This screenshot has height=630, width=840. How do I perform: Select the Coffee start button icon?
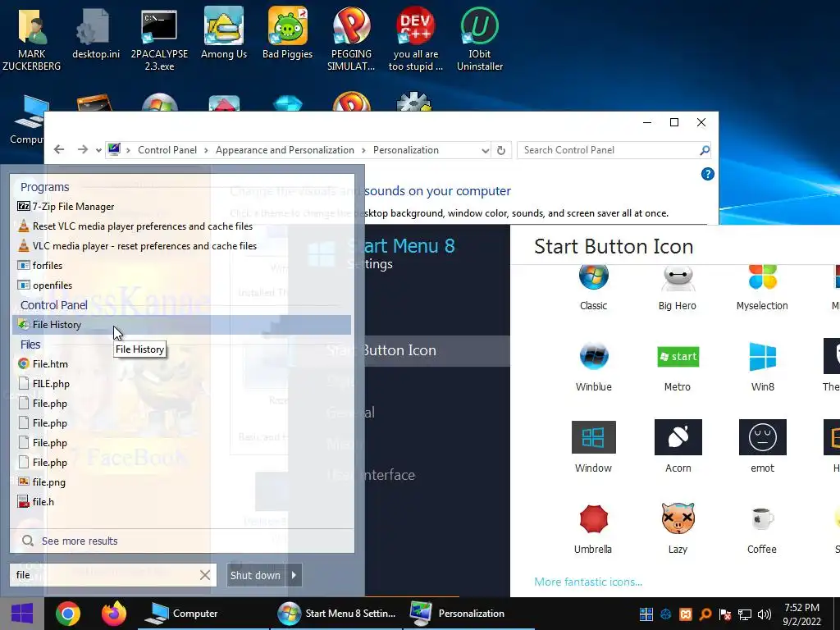[x=762, y=518]
